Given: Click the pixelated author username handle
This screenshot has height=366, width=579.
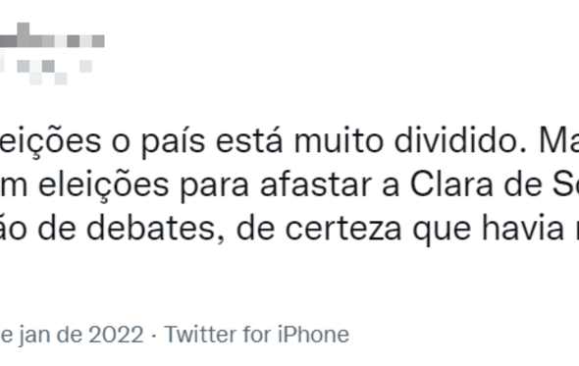Looking at the screenshot, I should pos(46,72).
